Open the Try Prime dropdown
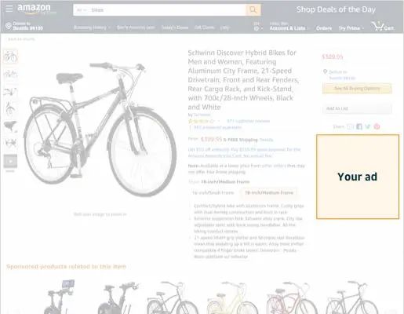 click(x=351, y=28)
